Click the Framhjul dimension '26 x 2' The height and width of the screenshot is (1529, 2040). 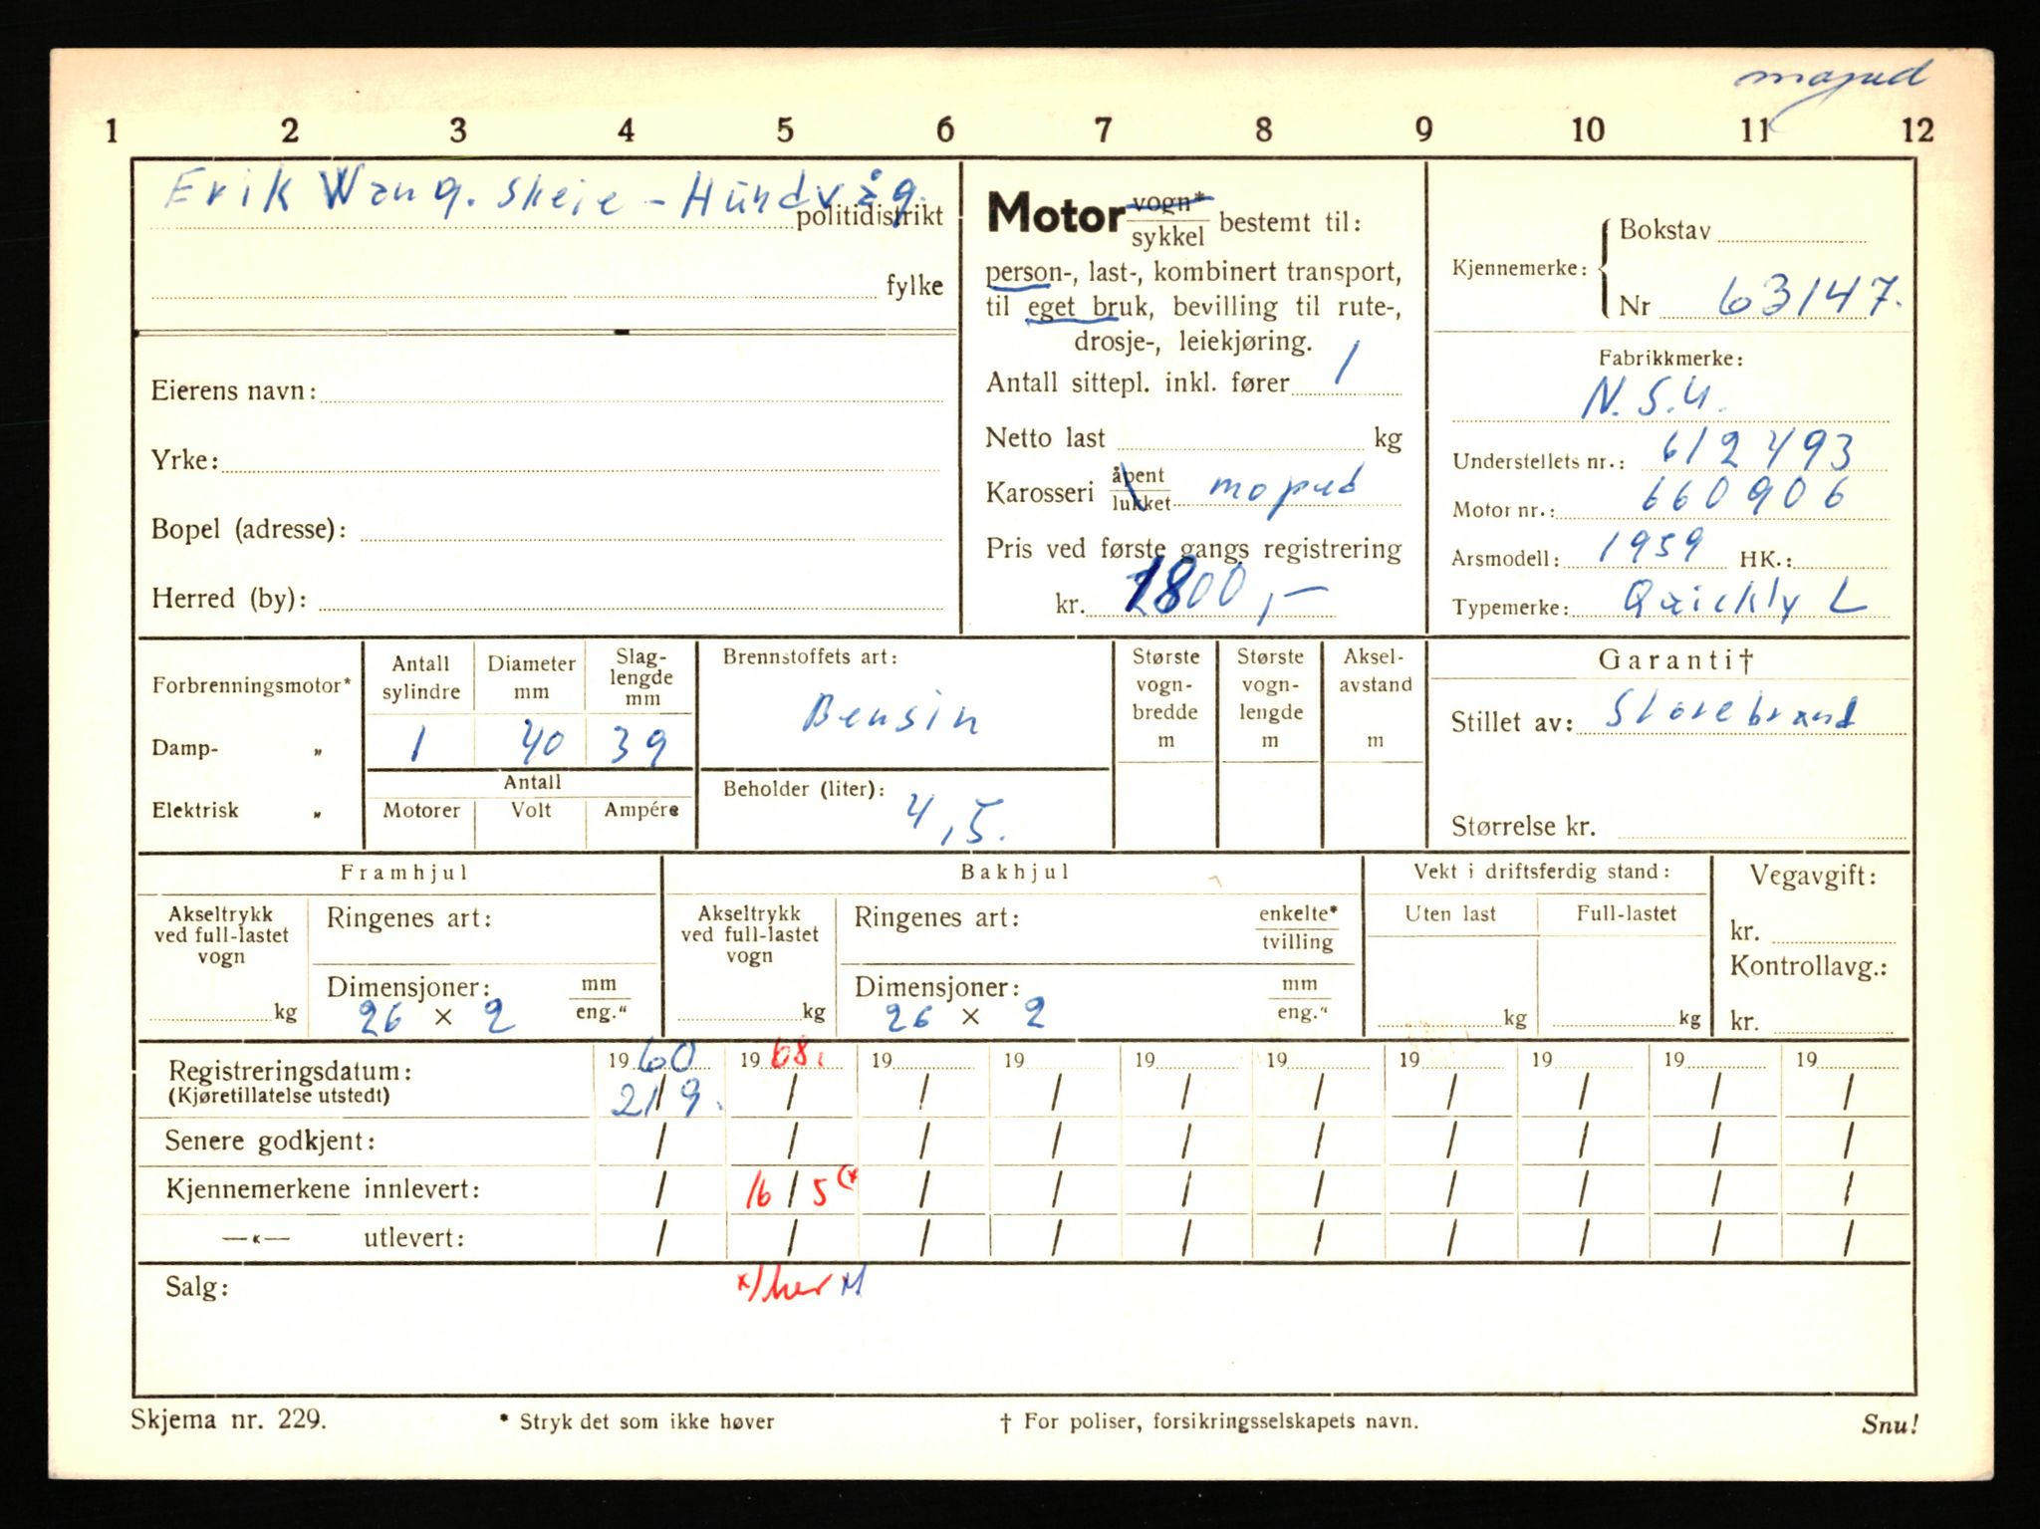(436, 1016)
